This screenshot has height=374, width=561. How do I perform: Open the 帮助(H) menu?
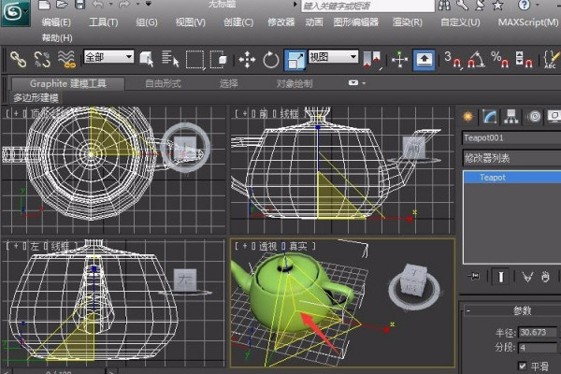click(57, 37)
